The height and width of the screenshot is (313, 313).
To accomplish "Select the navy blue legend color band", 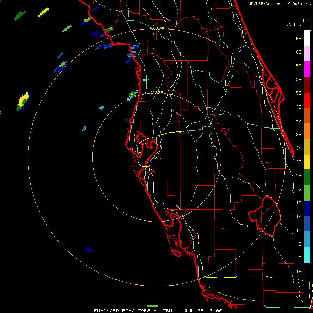I will (307, 208).
